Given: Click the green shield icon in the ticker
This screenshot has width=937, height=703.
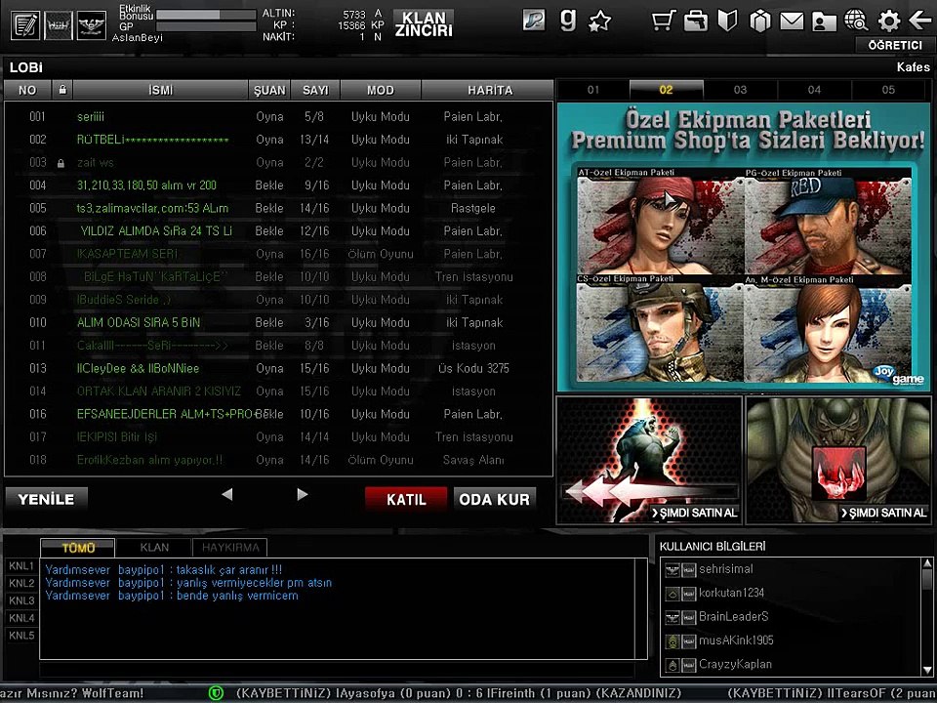Looking at the screenshot, I should tap(216, 693).
